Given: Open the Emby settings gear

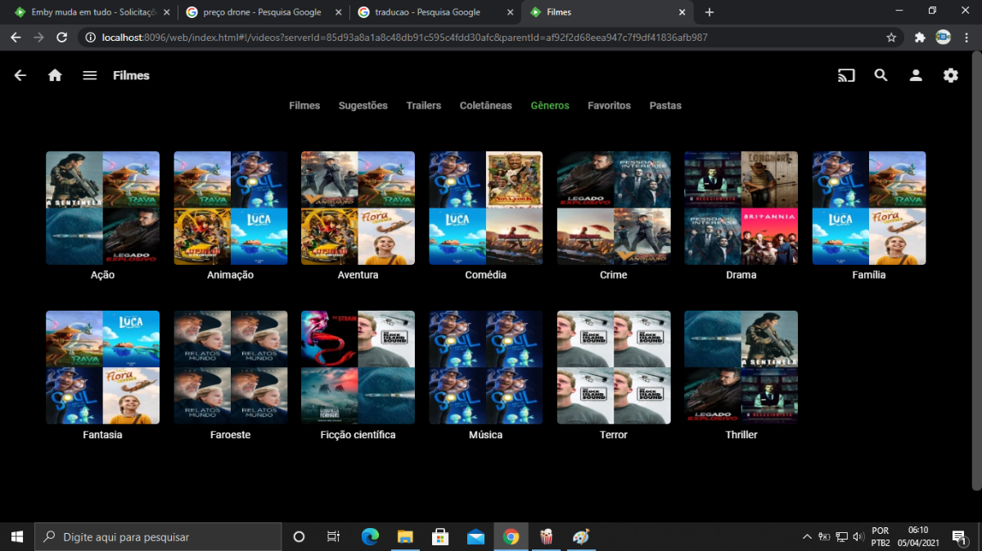Looking at the screenshot, I should point(950,75).
